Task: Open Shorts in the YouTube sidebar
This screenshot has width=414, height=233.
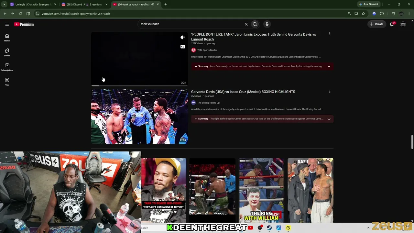Action: (7, 52)
